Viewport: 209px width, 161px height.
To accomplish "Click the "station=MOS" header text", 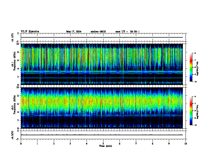I will click(98, 32).
